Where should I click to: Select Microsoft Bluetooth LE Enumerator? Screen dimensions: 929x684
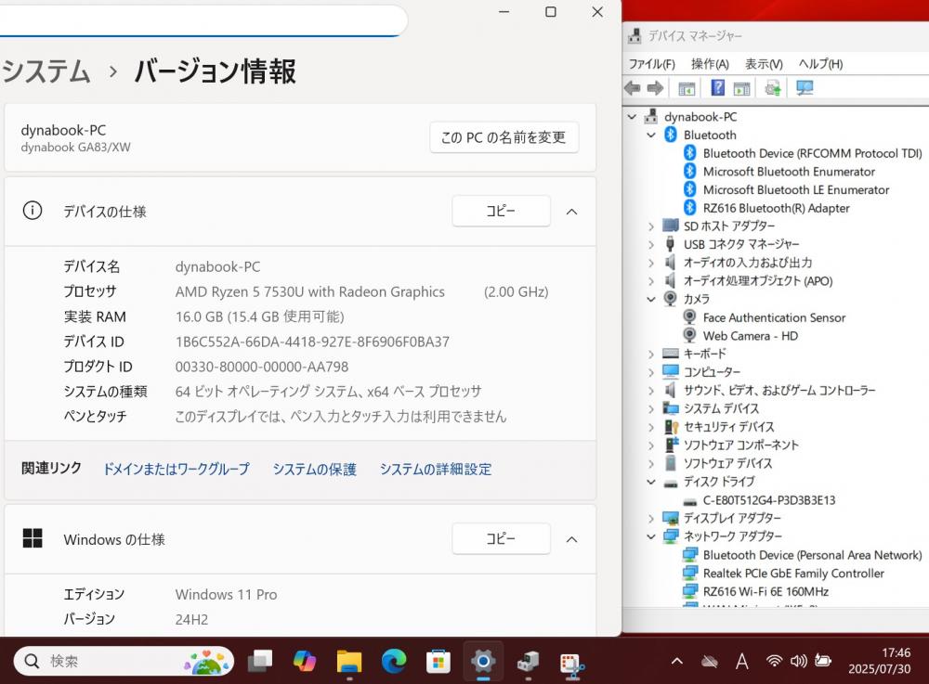[x=796, y=189]
